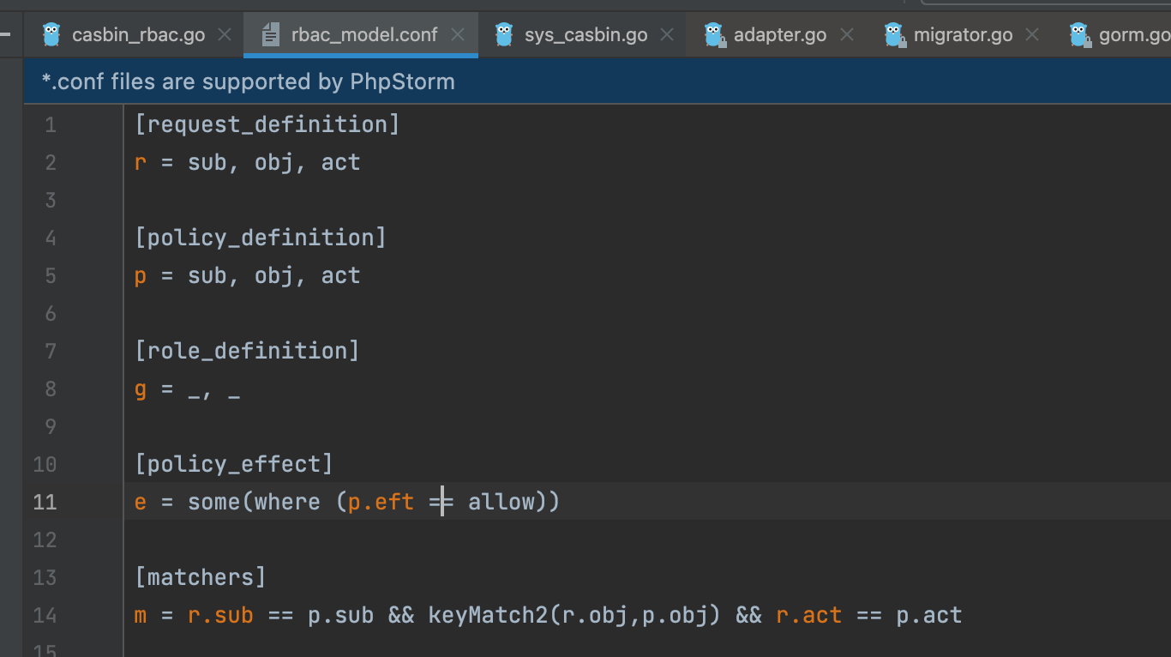
Task: Click the PhpStorm conf support notification banner
Action: 249,82
